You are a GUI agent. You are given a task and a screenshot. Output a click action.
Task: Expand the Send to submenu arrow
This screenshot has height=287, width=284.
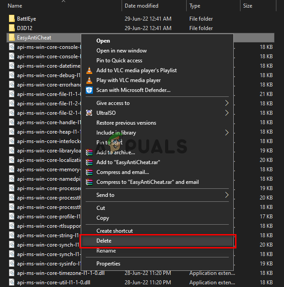pos(227,195)
